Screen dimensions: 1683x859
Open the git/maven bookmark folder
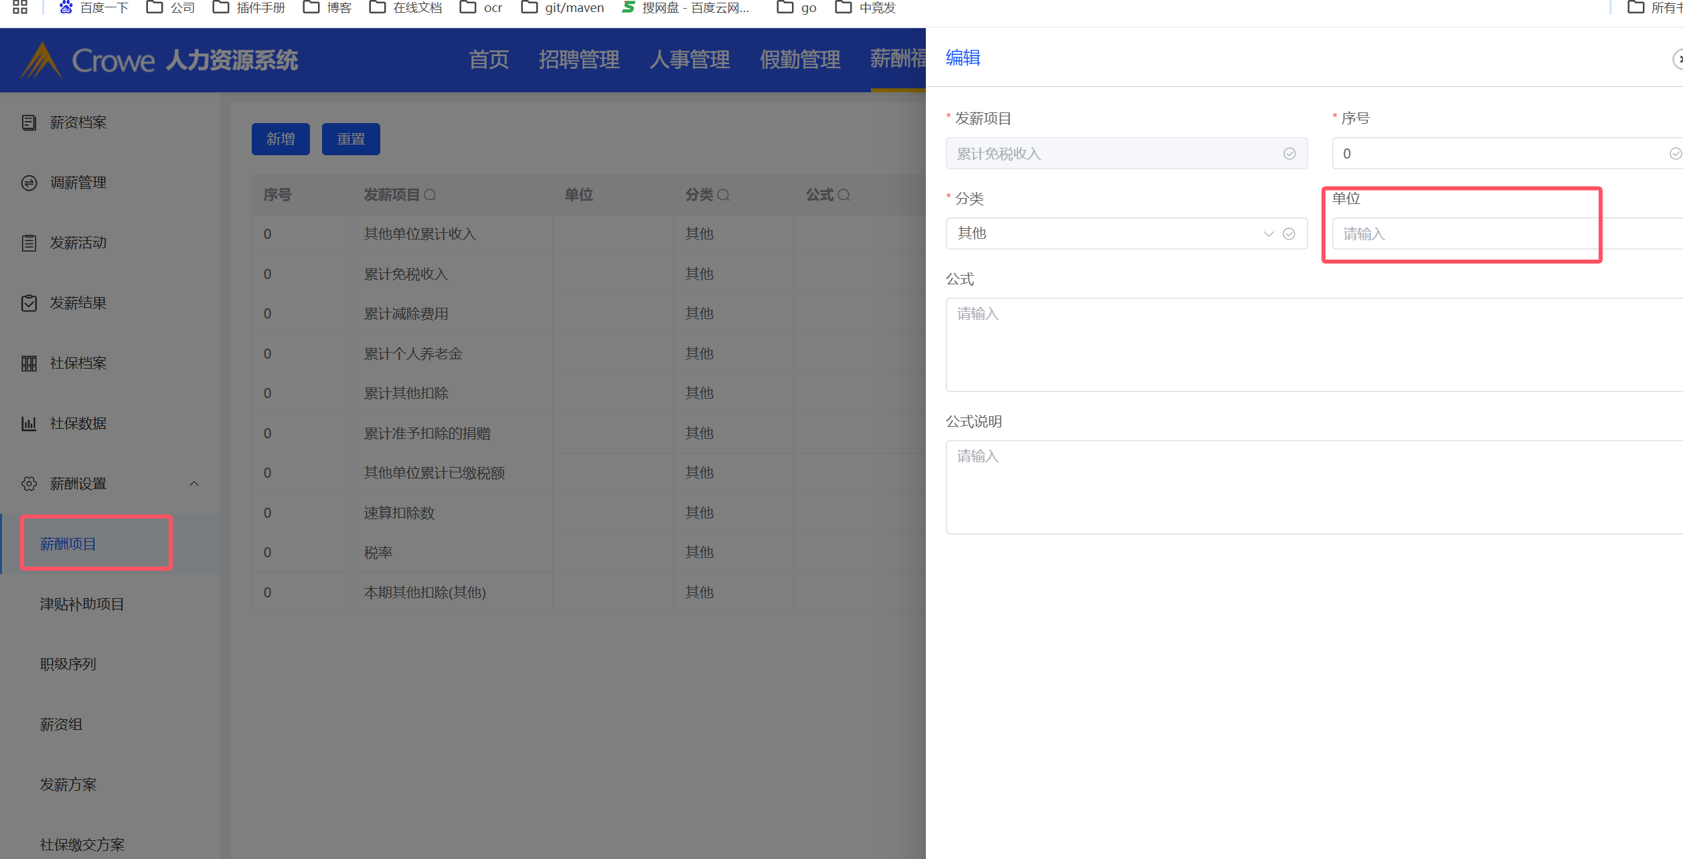coord(563,8)
